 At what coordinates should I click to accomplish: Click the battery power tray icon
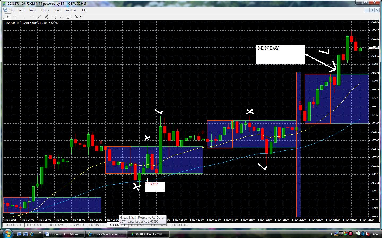pyautogui.click(x=358, y=234)
